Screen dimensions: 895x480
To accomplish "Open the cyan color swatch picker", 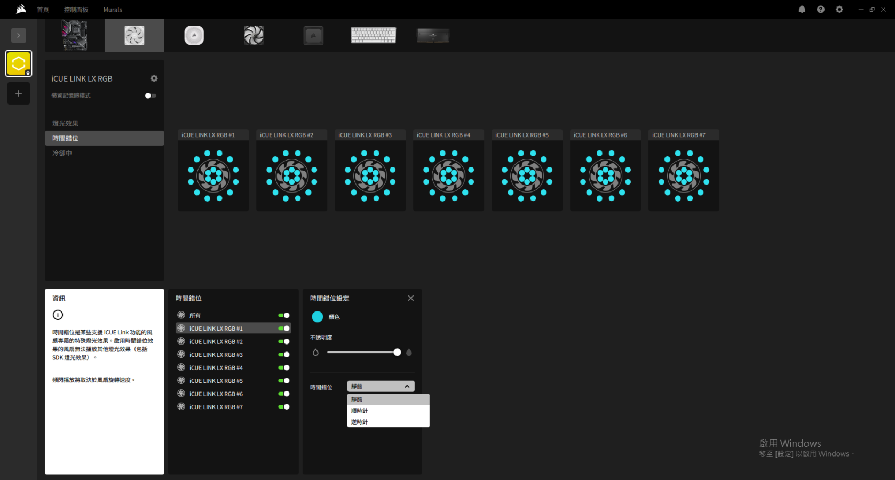I will click(318, 317).
